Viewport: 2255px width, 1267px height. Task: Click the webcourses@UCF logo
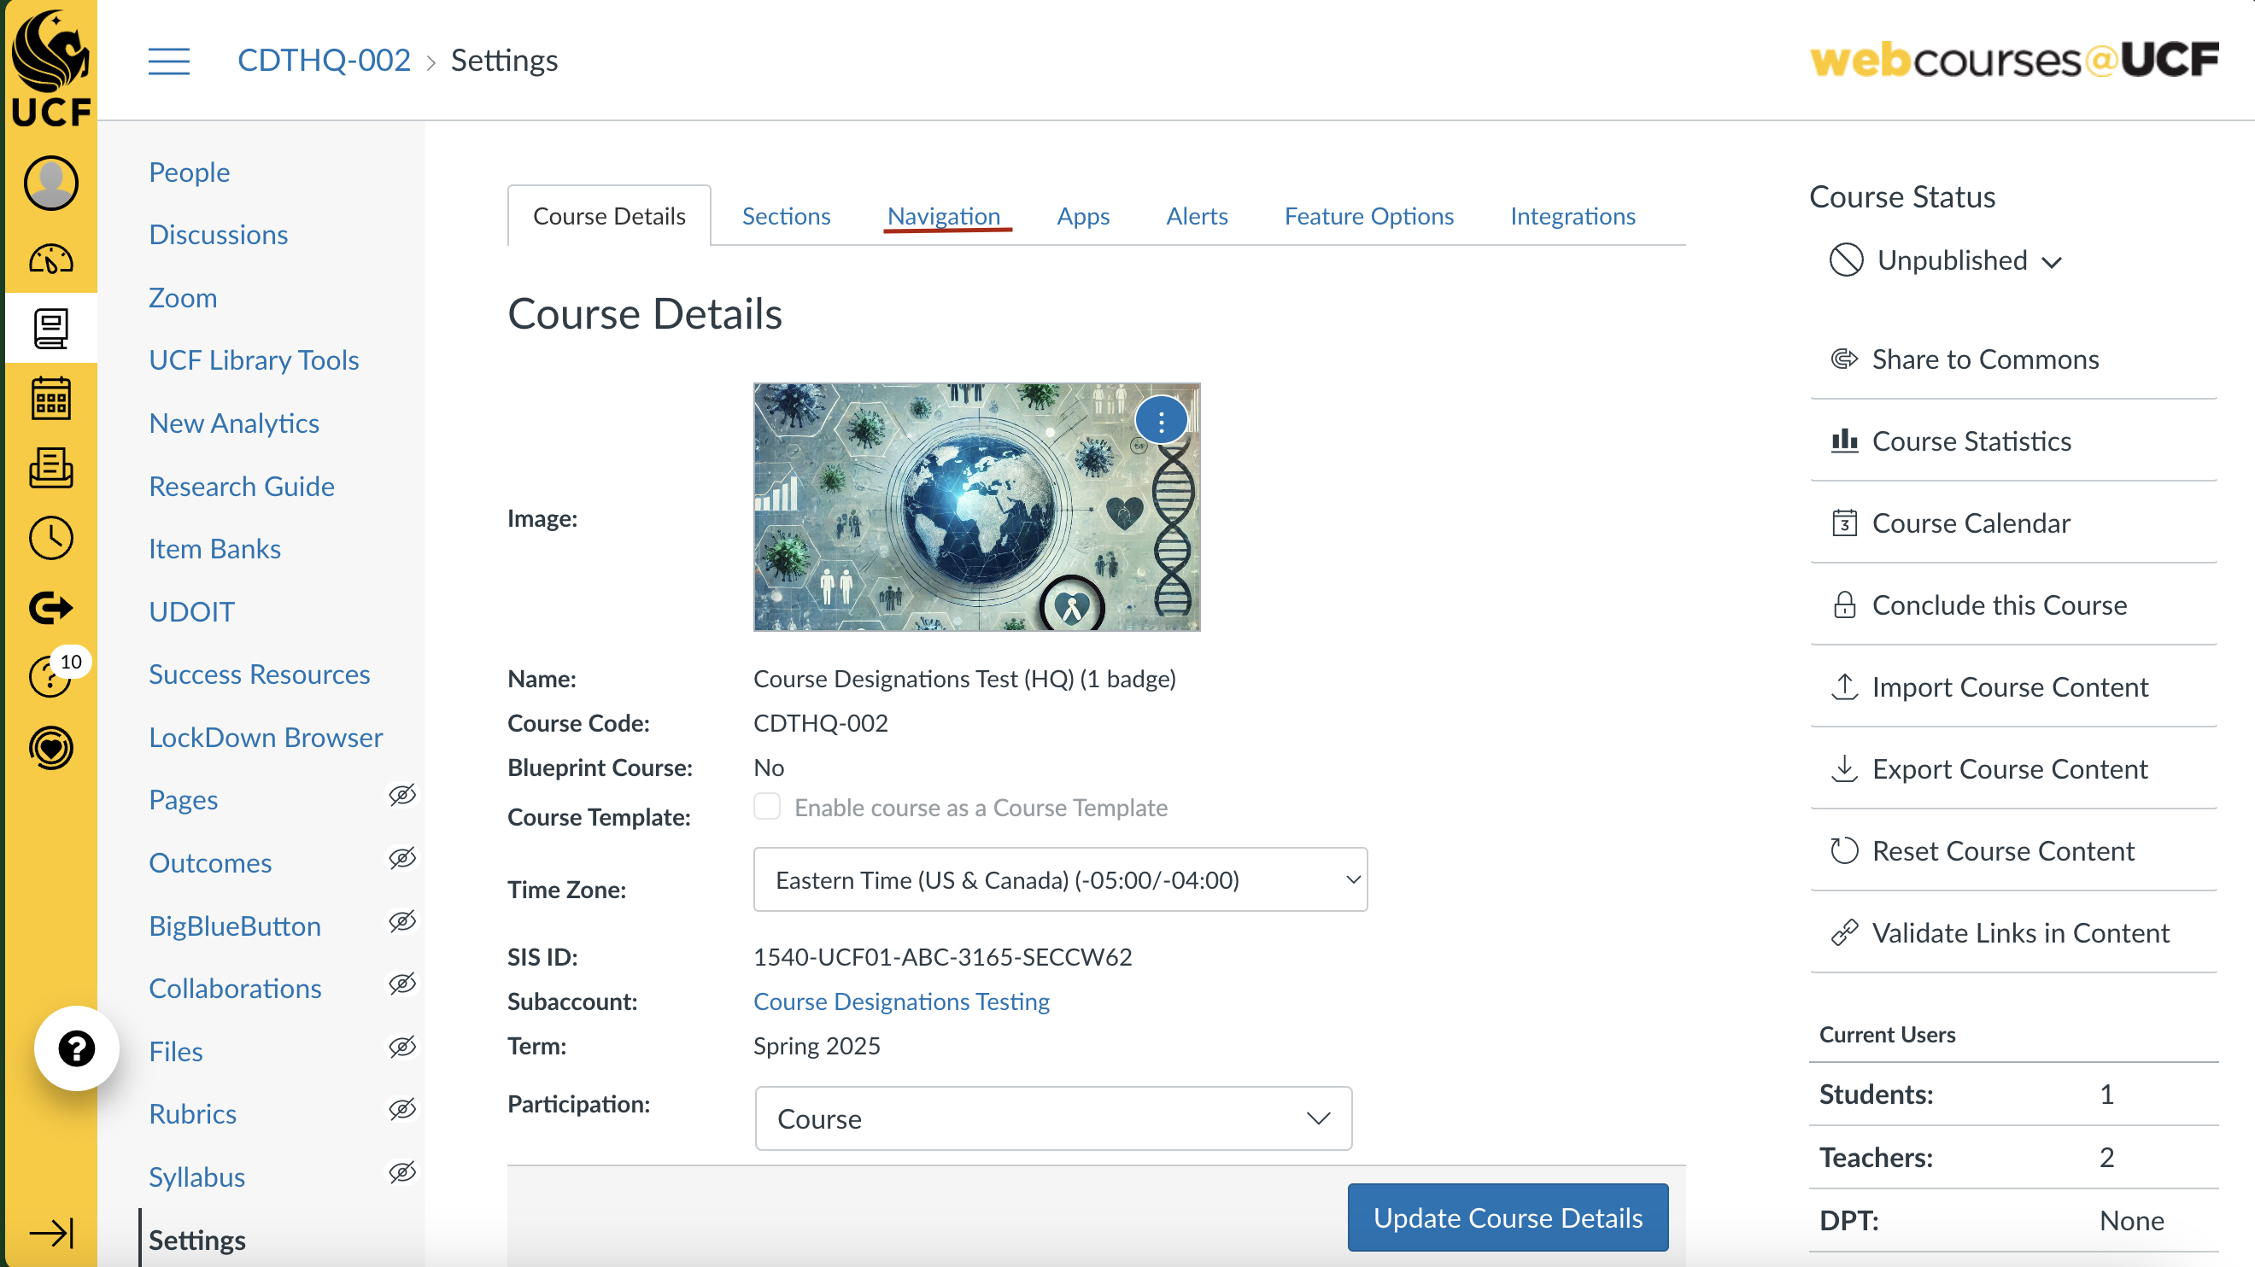2013,61
